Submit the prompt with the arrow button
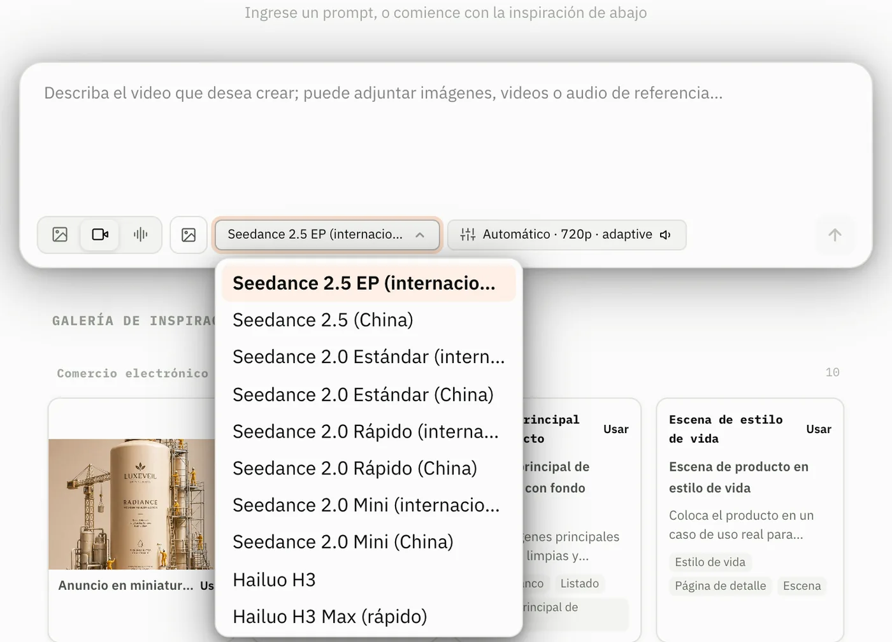 [835, 235]
